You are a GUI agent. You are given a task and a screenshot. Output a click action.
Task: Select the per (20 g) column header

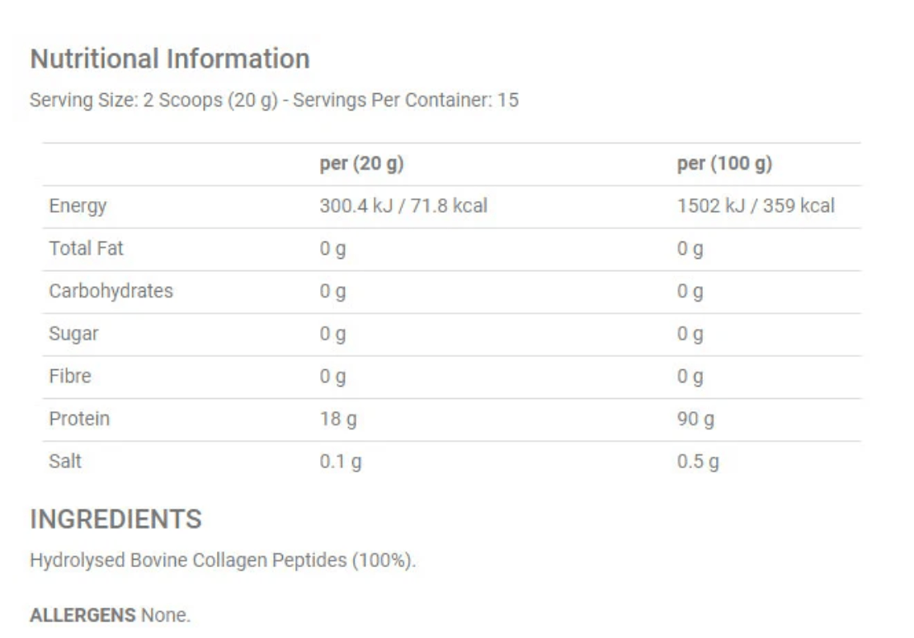[x=361, y=164]
